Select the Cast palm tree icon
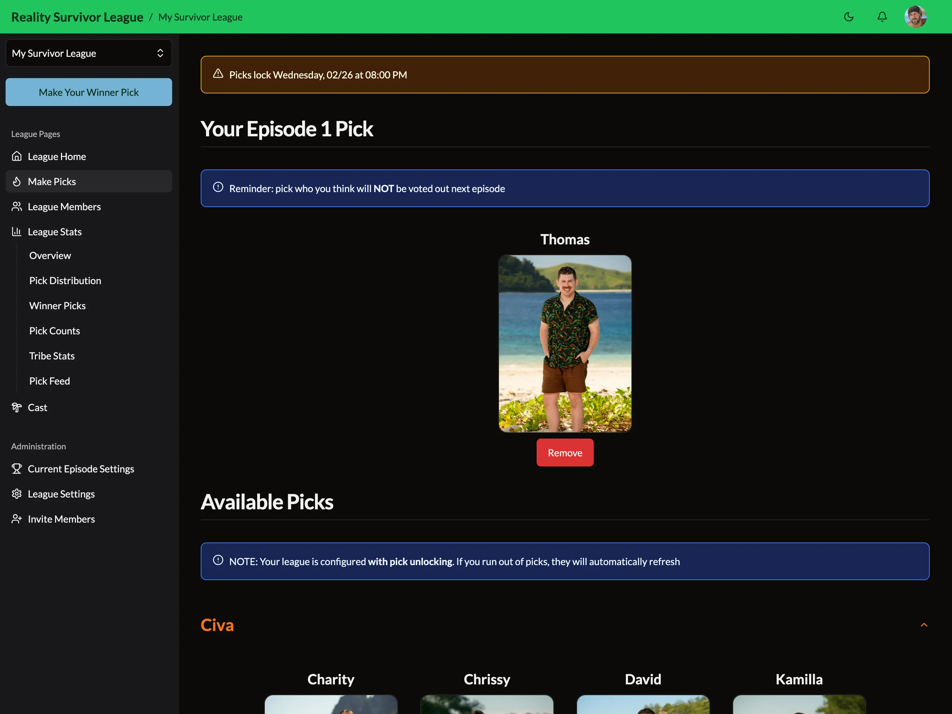This screenshot has height=714, width=952. pos(17,408)
